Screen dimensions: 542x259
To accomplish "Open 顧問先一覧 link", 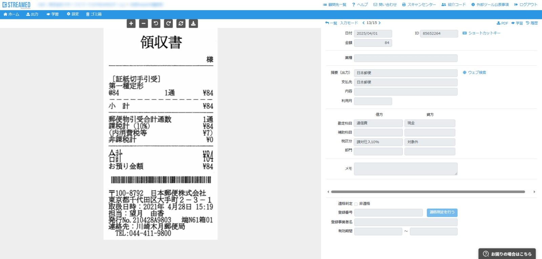I will [335, 5].
